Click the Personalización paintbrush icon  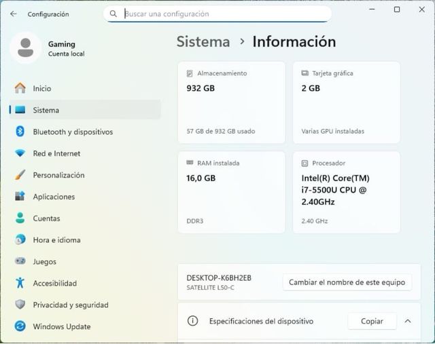pos(20,175)
